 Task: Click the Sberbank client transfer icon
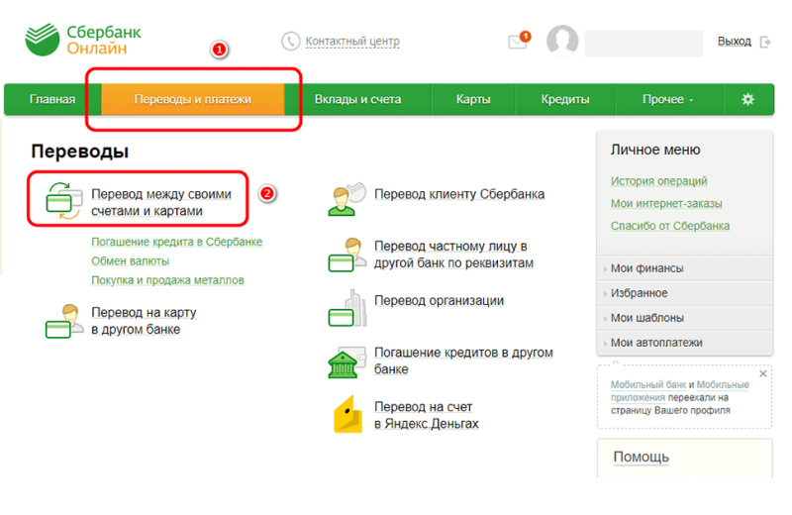[x=346, y=198]
